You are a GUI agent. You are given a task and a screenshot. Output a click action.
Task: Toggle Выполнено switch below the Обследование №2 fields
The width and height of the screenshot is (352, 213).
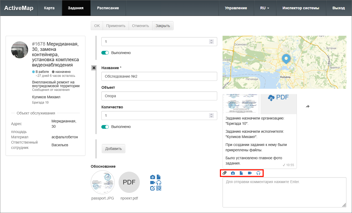(x=105, y=127)
